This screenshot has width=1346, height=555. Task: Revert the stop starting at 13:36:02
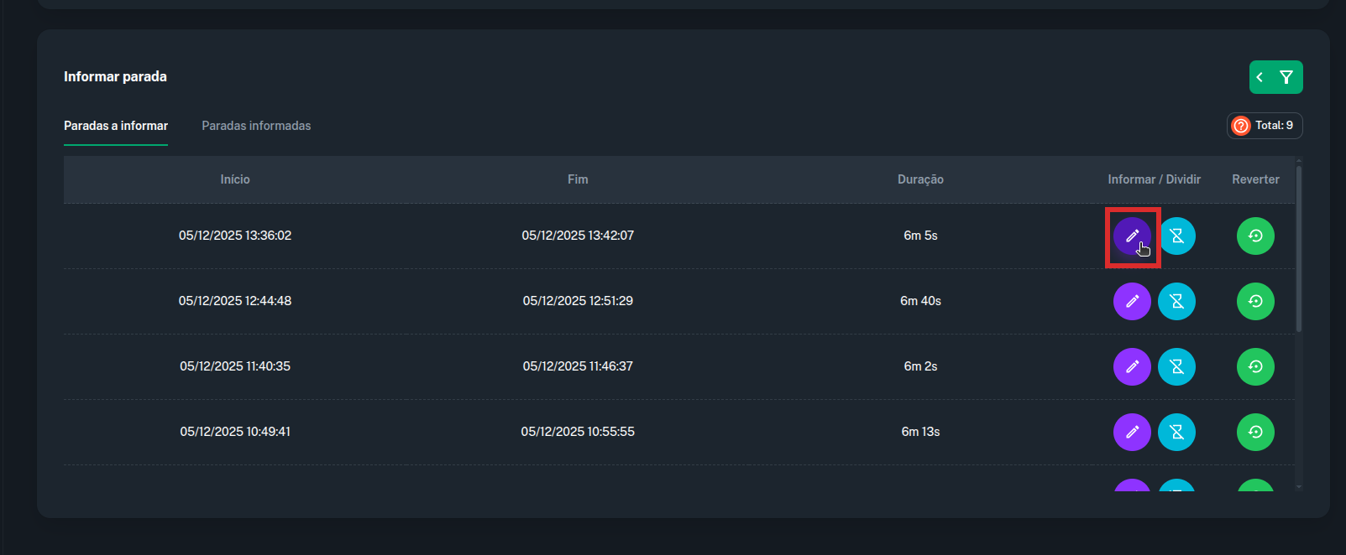tap(1255, 236)
